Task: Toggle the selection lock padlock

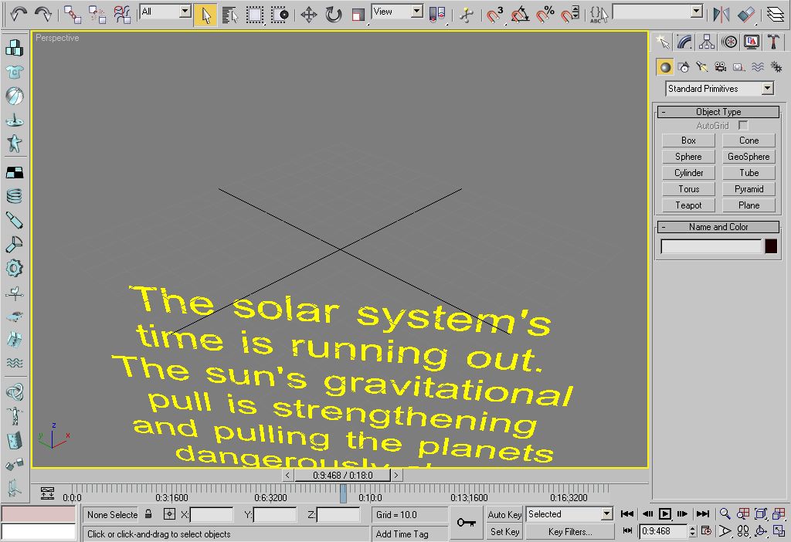Action: [x=148, y=514]
